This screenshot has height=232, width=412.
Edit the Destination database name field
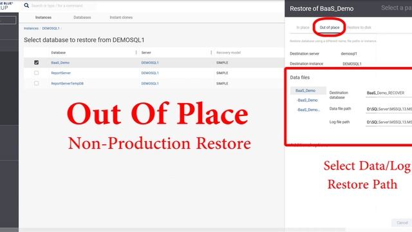pos(389,93)
